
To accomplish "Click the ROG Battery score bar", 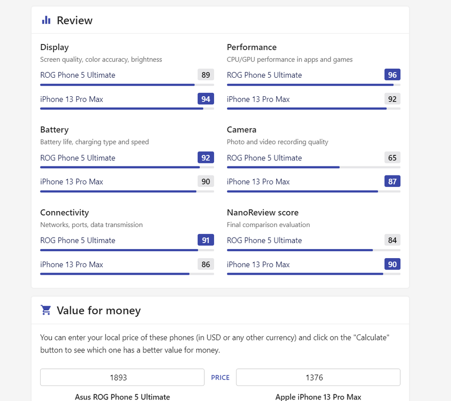I will (127, 167).
